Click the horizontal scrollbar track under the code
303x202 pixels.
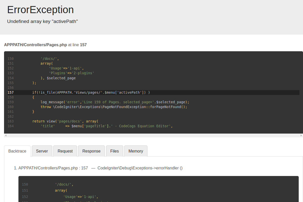point(154,136)
